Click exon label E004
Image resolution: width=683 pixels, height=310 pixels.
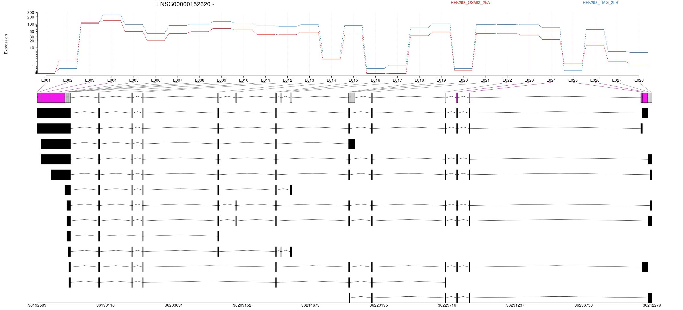112,80
